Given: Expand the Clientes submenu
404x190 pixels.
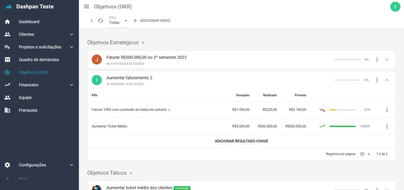Looking at the screenshot, I should (71, 34).
